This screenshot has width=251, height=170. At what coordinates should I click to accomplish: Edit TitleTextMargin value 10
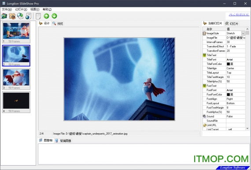pos(236,77)
